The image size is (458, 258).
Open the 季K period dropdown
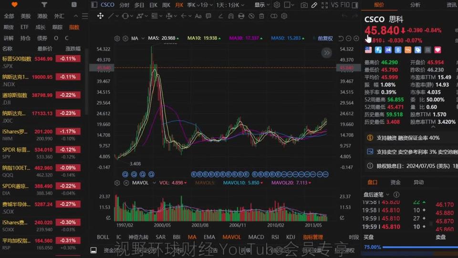(x=194, y=5)
